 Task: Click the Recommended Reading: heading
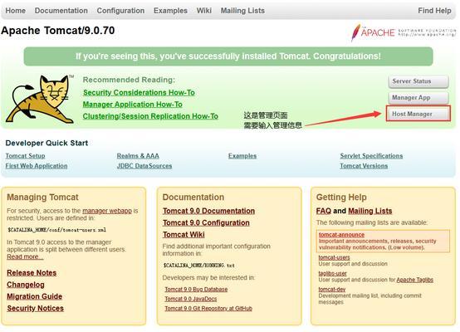click(x=129, y=80)
